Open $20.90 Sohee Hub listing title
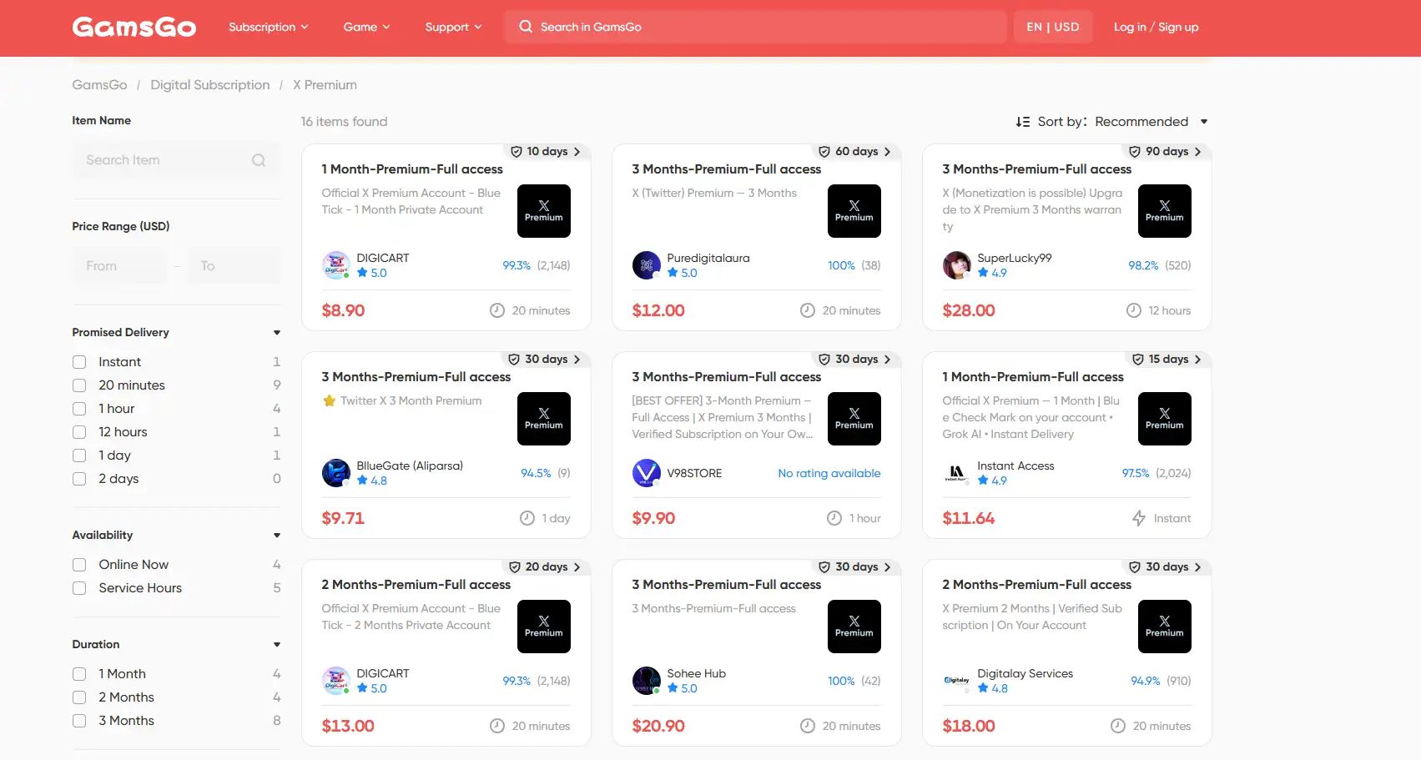This screenshot has height=760, width=1421. [727, 585]
